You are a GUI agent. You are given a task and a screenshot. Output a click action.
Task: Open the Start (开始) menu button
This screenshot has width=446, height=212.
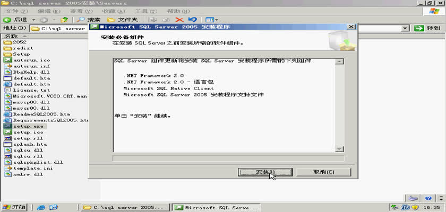pyautogui.click(x=14, y=207)
